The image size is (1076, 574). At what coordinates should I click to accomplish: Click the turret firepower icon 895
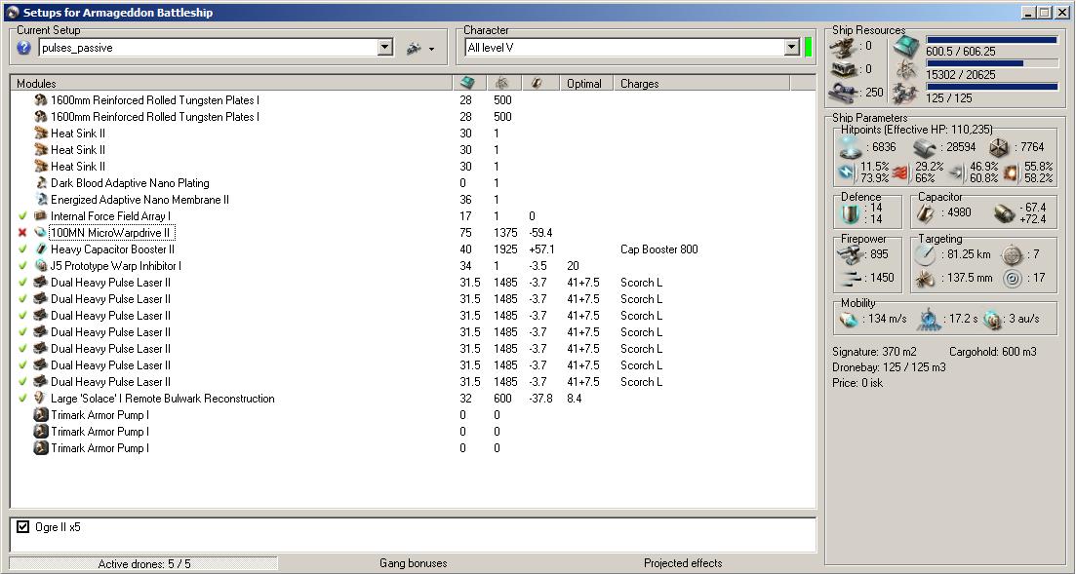tap(851, 254)
